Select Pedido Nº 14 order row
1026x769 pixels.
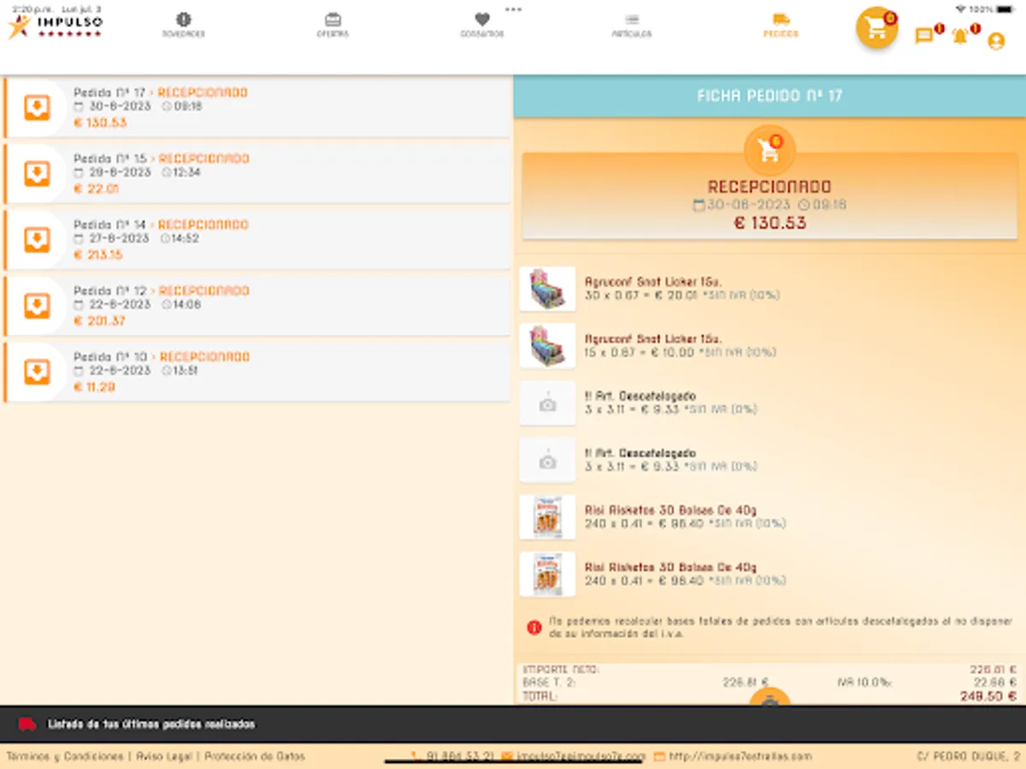tap(256, 240)
